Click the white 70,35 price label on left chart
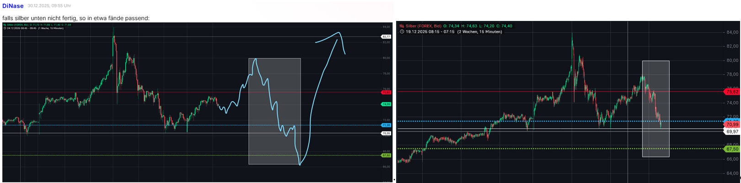Image resolution: width=741 pixels, height=183 pixels. (x=386, y=133)
